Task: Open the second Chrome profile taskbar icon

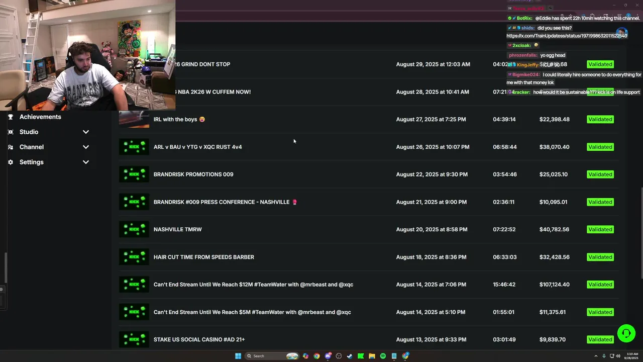Action: pos(405,356)
